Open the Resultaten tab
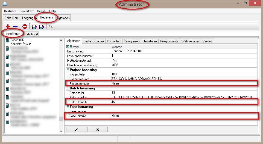The image size is (263, 144). click(x=150, y=41)
